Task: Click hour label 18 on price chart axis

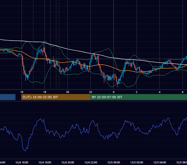Action: coord(45,92)
